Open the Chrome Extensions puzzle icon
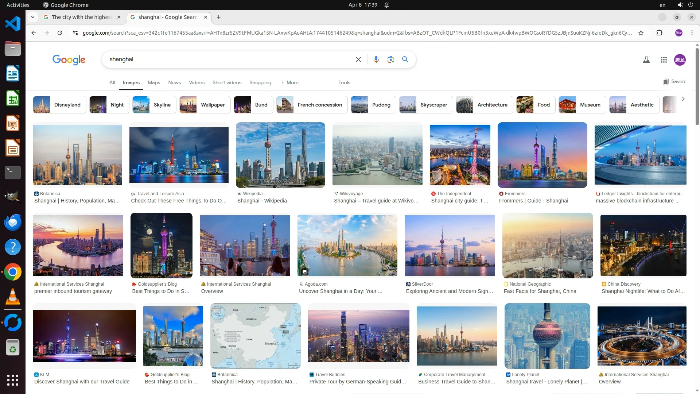This screenshot has width=700, height=394. [x=659, y=33]
